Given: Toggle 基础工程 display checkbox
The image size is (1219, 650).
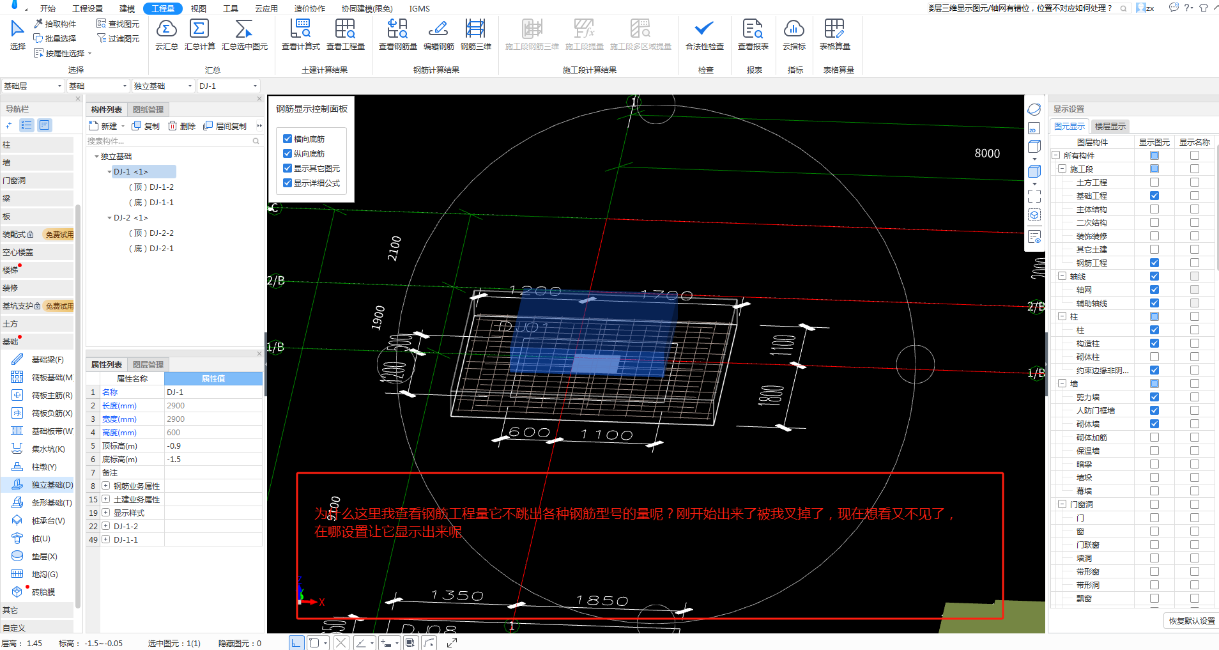Looking at the screenshot, I should pyautogui.click(x=1154, y=196).
